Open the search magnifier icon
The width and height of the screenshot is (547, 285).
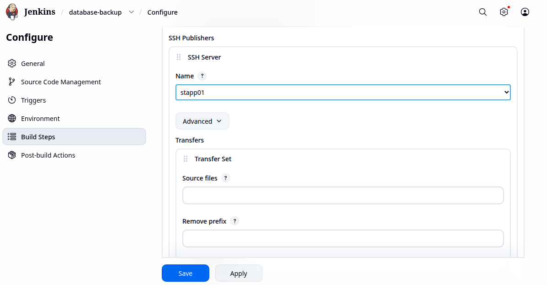483,12
